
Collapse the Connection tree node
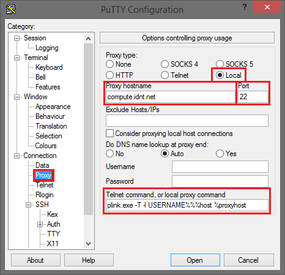click(17, 156)
